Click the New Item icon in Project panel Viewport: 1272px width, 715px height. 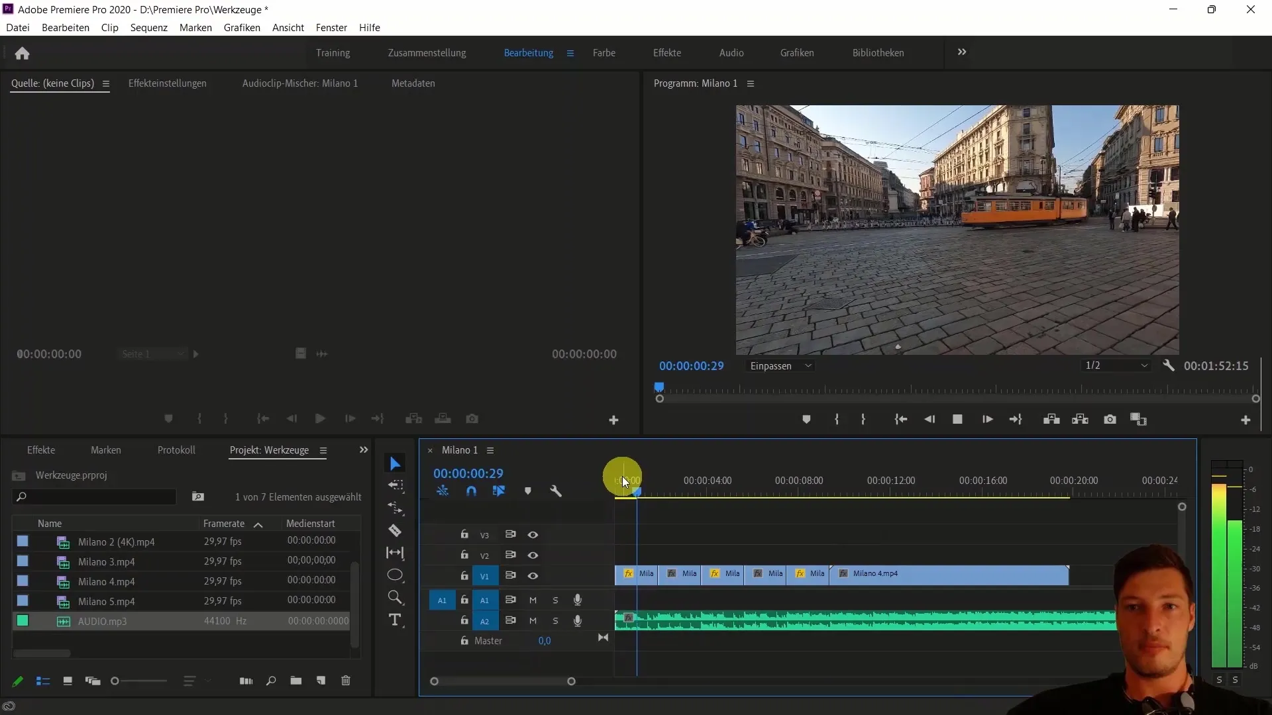(321, 681)
